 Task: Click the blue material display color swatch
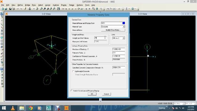tap(124, 23)
